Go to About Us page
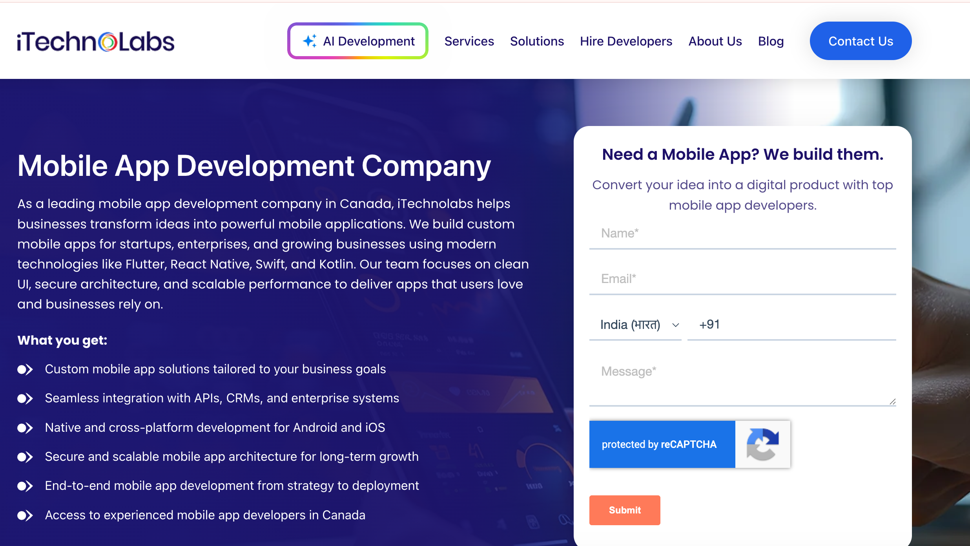The height and width of the screenshot is (546, 970). 715,41
